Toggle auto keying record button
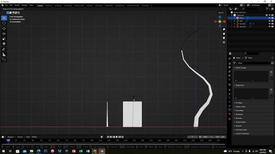 [x=101, y=137]
